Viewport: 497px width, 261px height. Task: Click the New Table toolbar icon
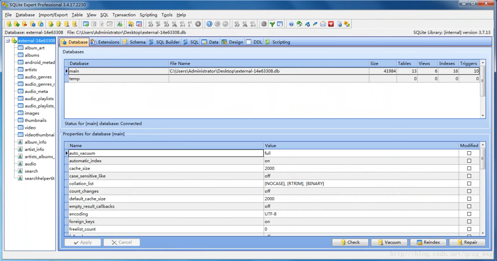tap(86, 24)
